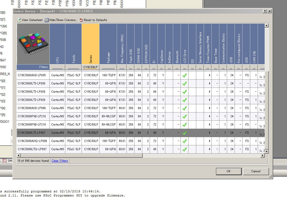Sort by the LCD Drive column header

pos(184,44)
